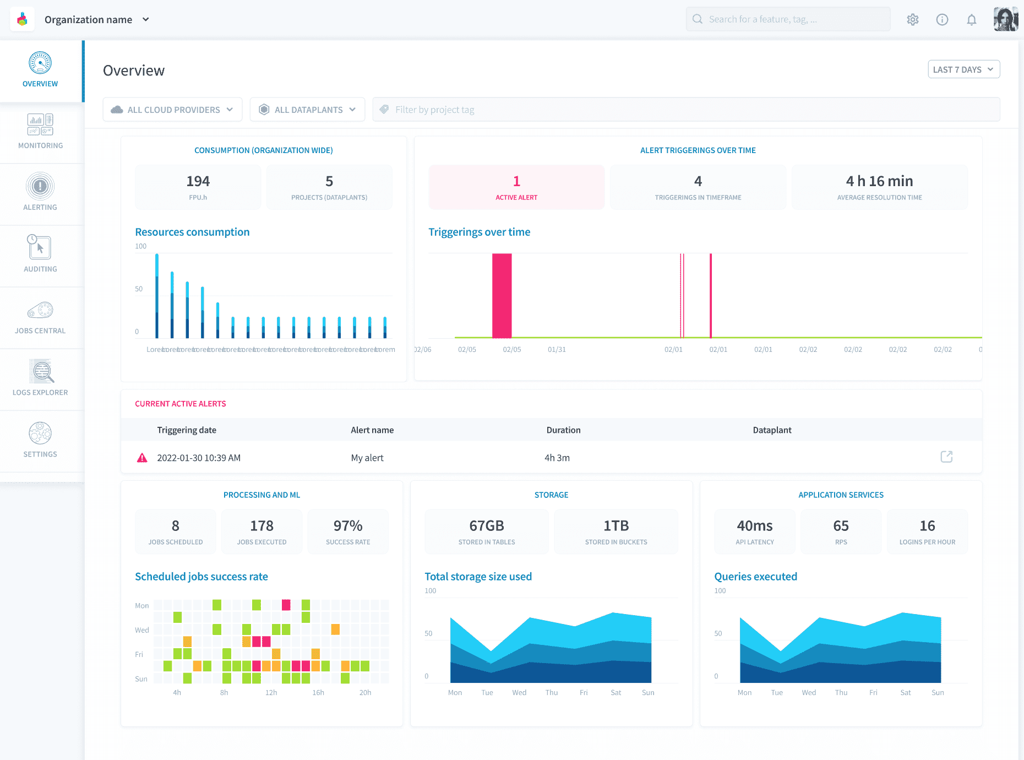The height and width of the screenshot is (760, 1024).
Task: Click the tag icon in project filter
Action: tap(384, 110)
